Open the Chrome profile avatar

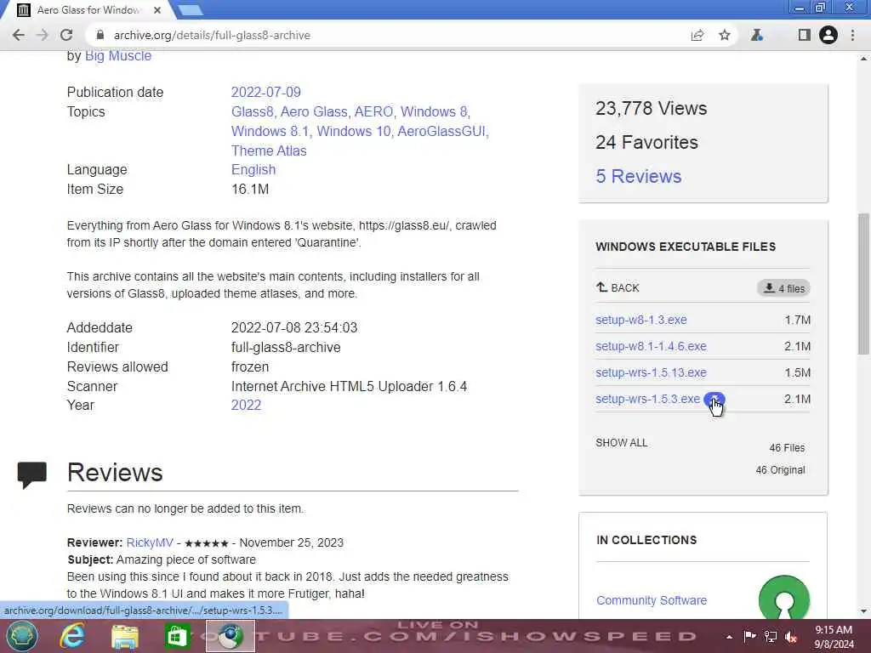coord(828,36)
